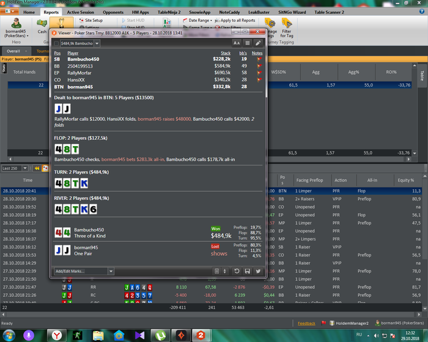Open the note flag for 2504199513

[259, 66]
